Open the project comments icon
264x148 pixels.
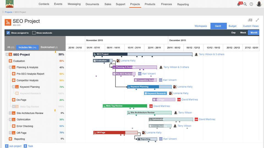250,20
